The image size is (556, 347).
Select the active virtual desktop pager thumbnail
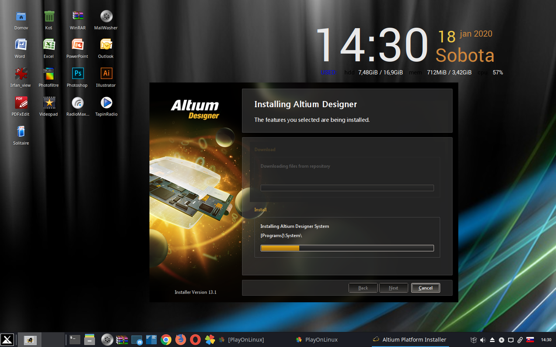click(x=30, y=340)
